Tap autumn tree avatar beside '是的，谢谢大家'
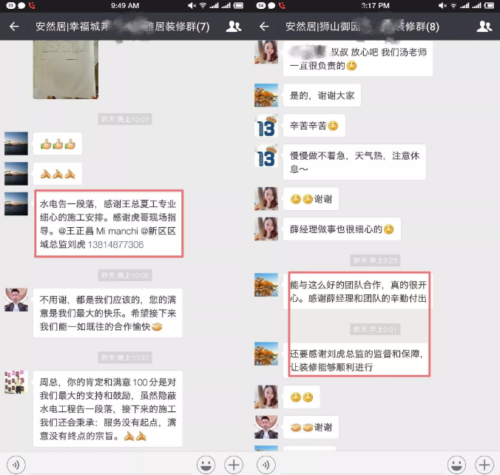This screenshot has width=500, height=475. tap(266, 95)
